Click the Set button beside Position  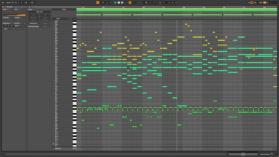pyautogui.click(x=12, y=17)
